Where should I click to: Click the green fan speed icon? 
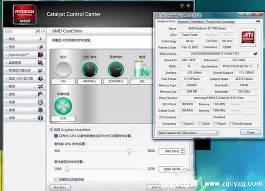pos(63,106)
